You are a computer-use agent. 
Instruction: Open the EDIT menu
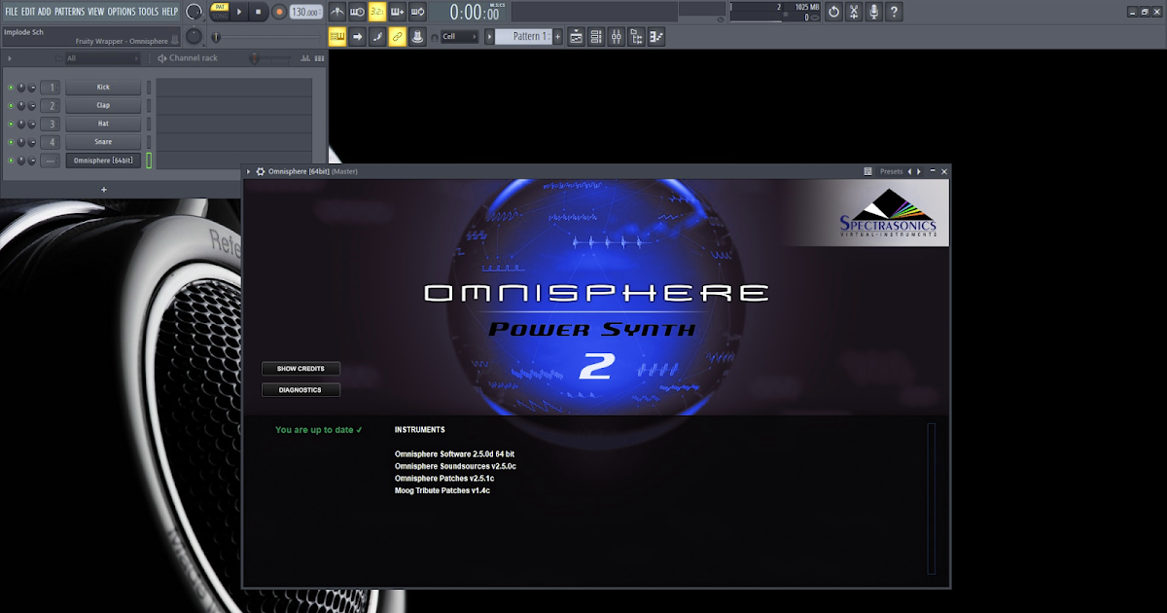pos(28,12)
